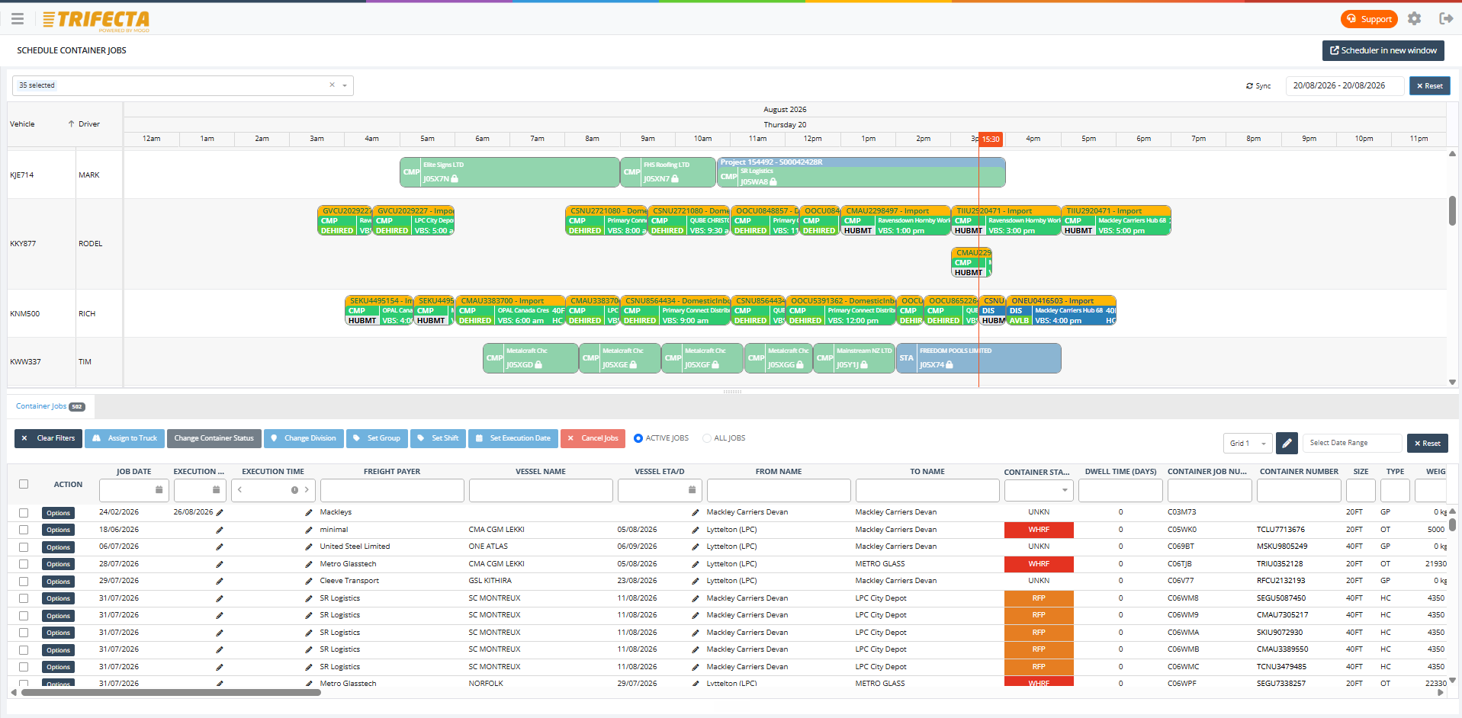Image resolution: width=1462 pixels, height=718 pixels.
Task: Sort by Driver column arrow
Action: point(71,123)
